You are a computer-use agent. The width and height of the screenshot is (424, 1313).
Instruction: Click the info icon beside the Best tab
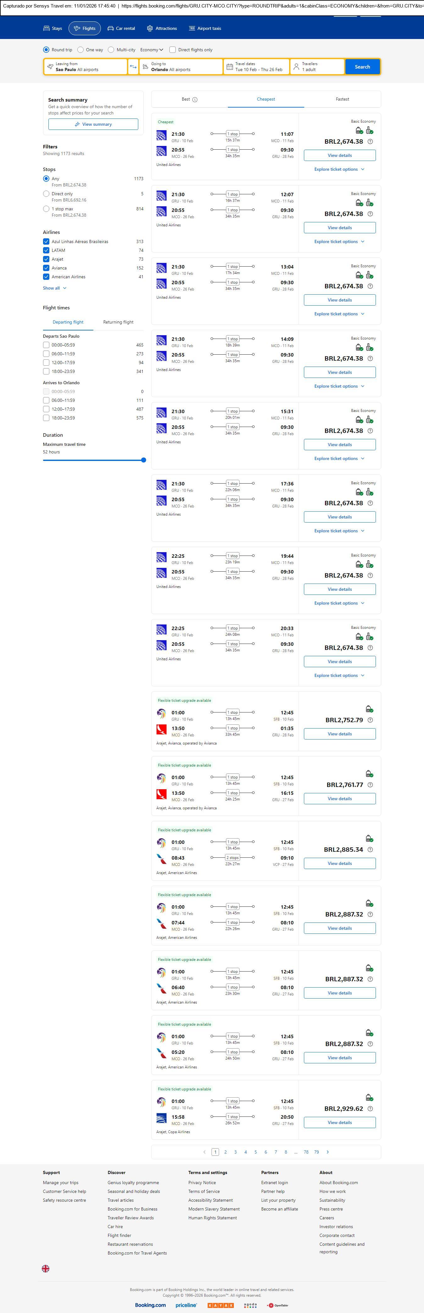(x=195, y=100)
